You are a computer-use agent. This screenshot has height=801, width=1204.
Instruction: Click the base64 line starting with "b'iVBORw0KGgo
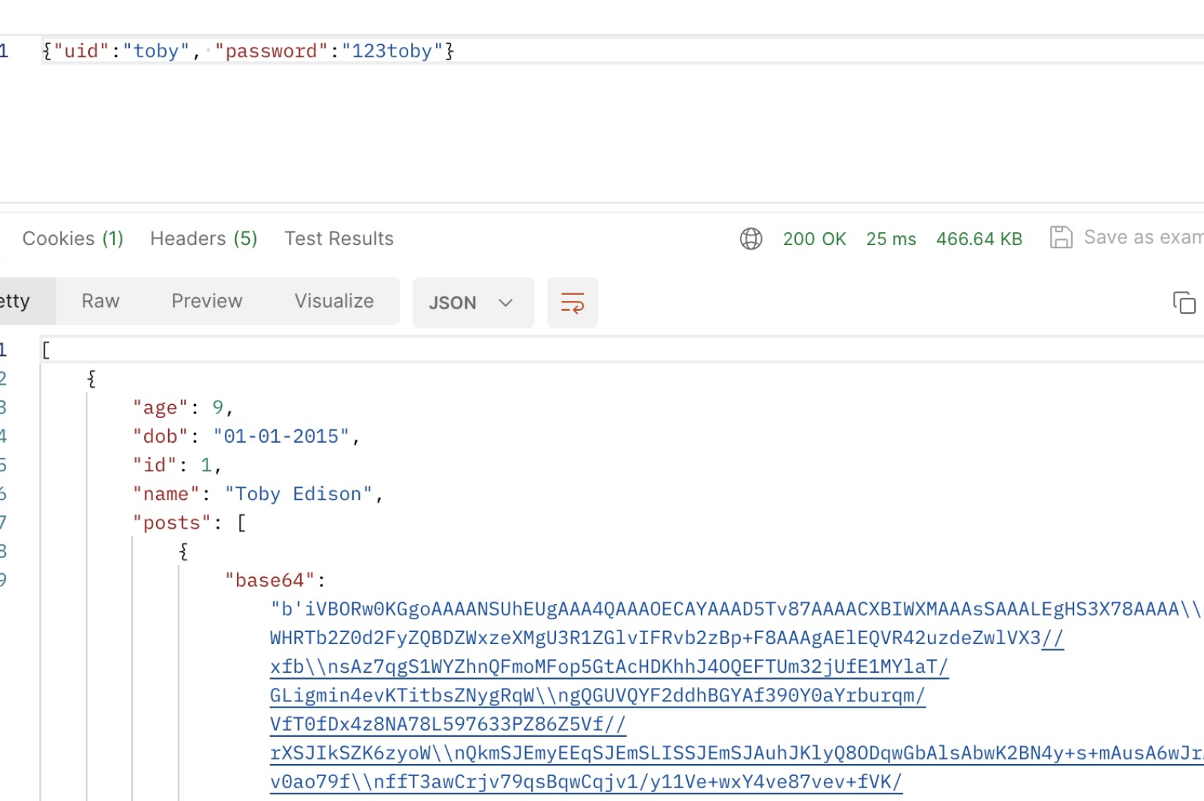tap(736, 609)
